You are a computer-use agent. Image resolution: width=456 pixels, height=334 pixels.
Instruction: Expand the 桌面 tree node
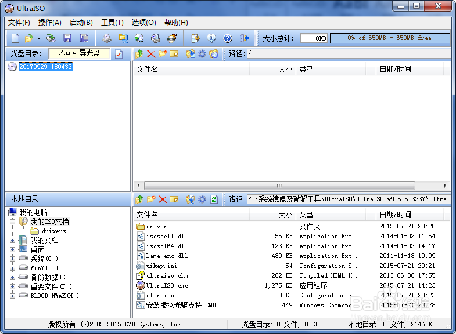(12, 249)
